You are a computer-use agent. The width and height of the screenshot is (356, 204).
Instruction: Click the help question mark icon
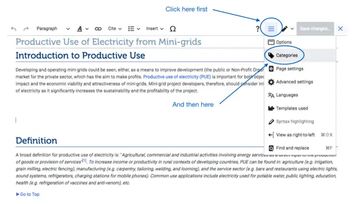pos(257,29)
